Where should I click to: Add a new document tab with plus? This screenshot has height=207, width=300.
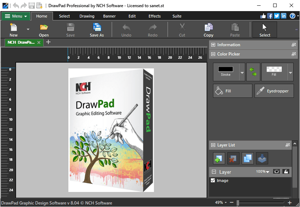point(48,42)
